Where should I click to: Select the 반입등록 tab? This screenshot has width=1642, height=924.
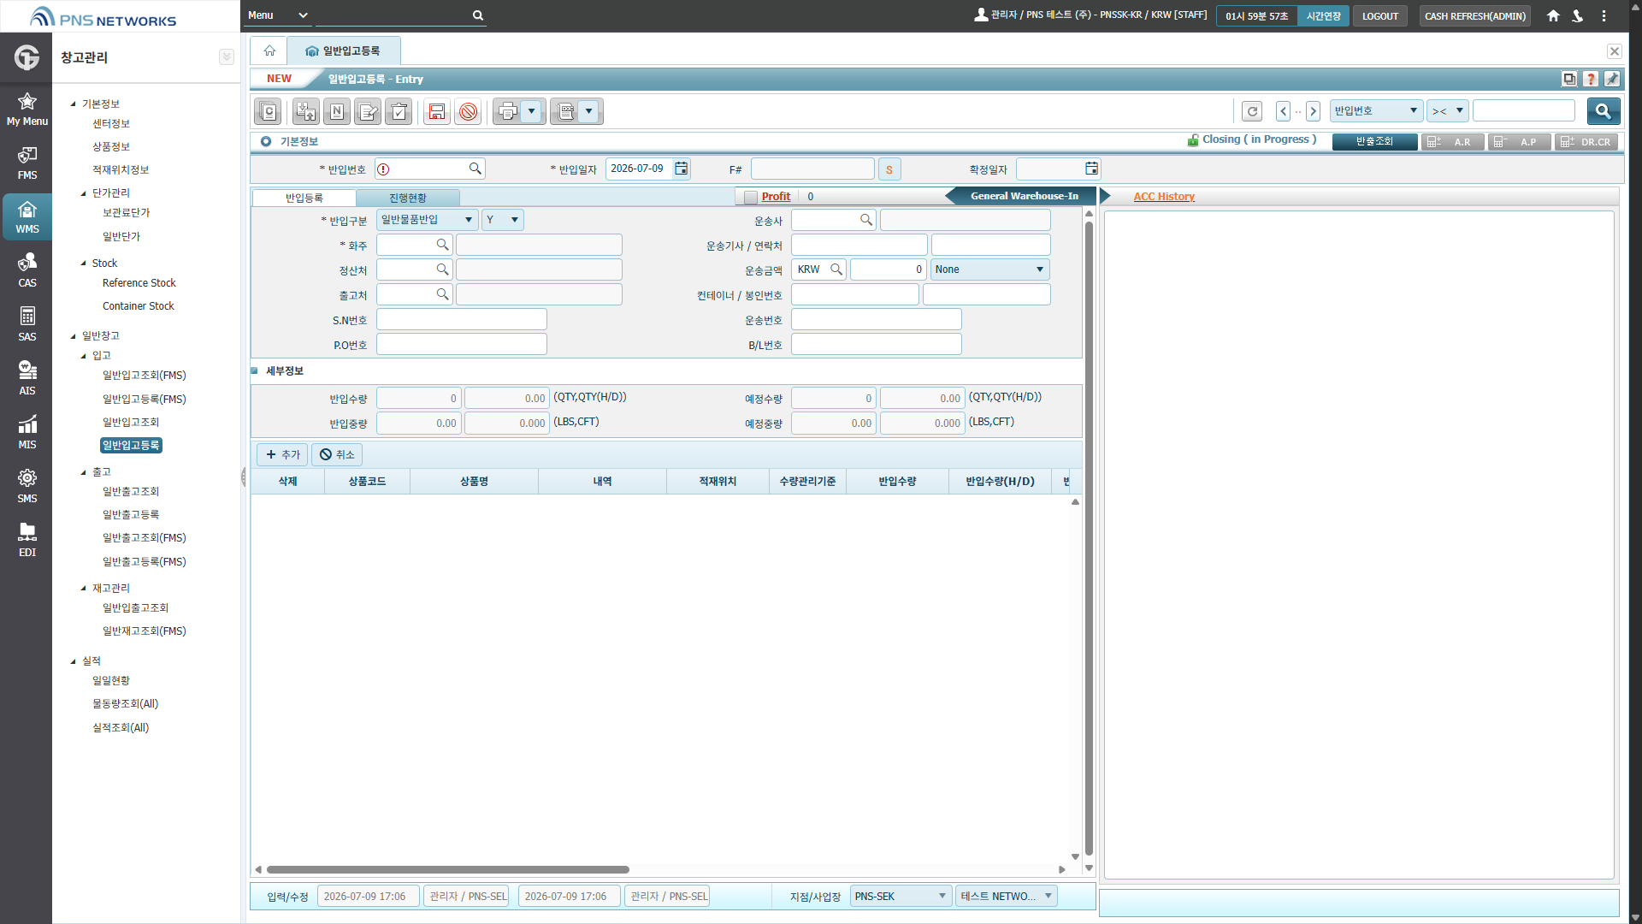304,198
